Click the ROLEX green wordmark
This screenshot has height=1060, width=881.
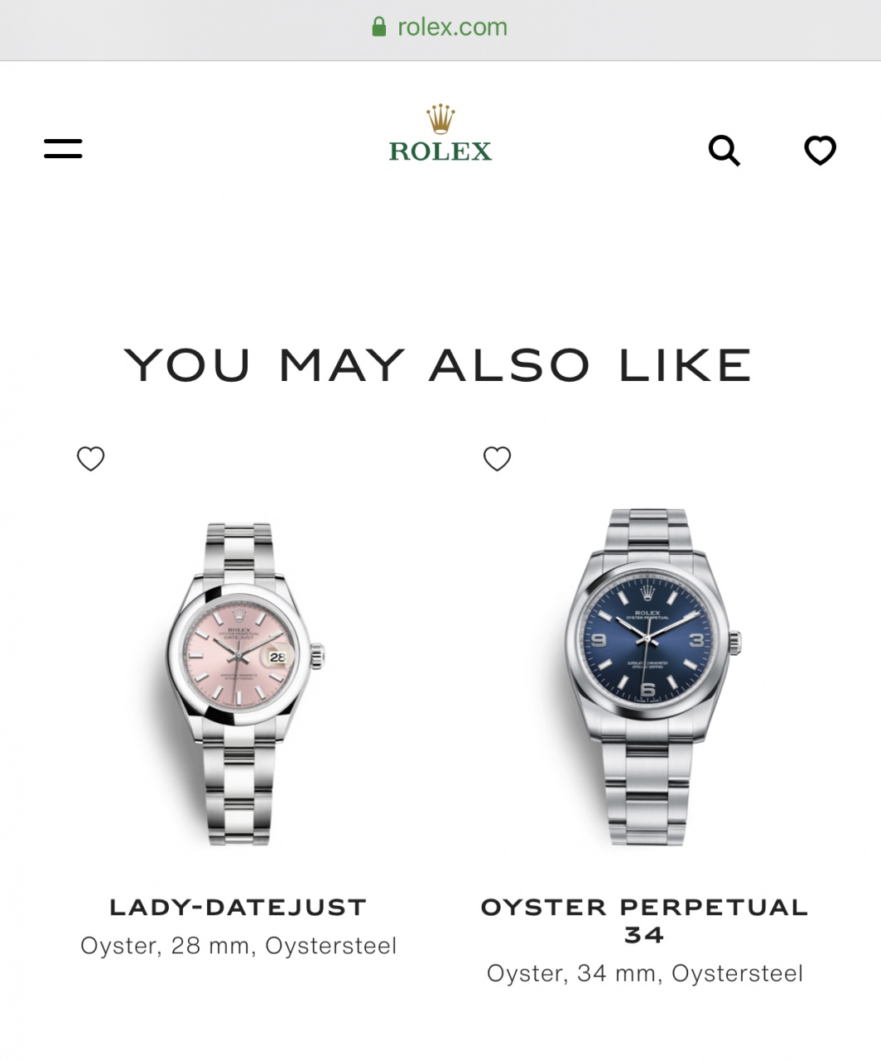[x=440, y=152]
